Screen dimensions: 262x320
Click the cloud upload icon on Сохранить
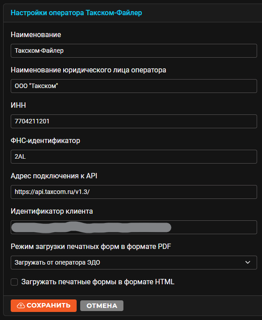[20, 306]
